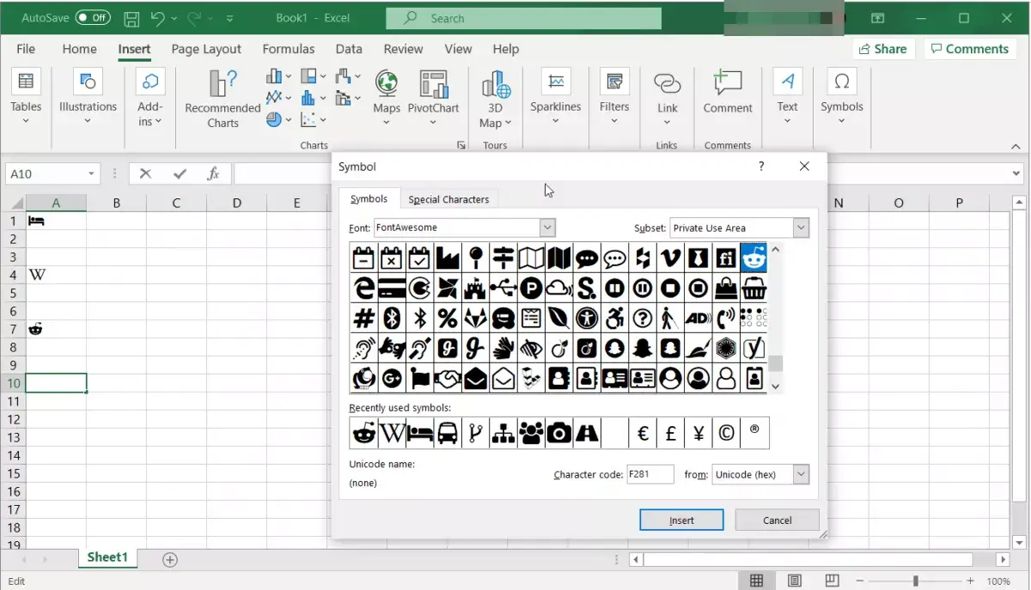Open the Comments button in the ribbon header
This screenshot has height=590, width=1031.
pyautogui.click(x=970, y=49)
